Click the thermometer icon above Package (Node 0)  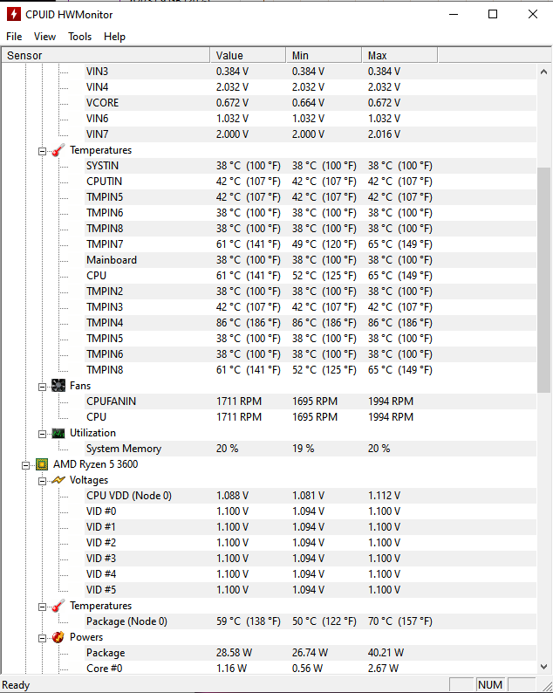click(58, 606)
